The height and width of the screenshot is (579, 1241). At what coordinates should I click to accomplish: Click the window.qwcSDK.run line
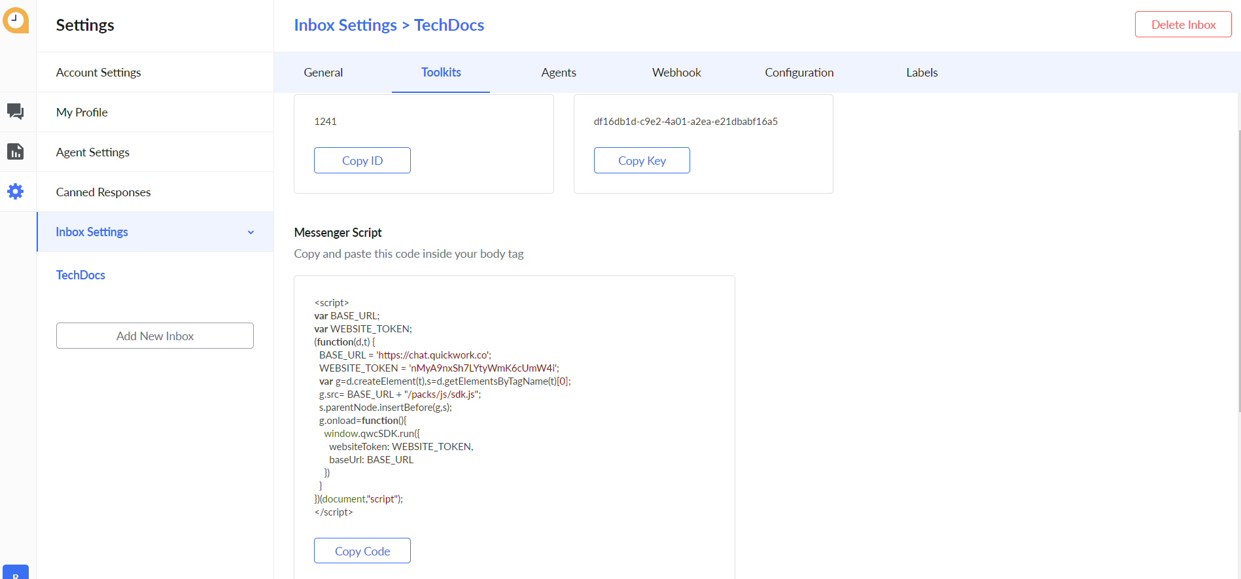pos(372,434)
